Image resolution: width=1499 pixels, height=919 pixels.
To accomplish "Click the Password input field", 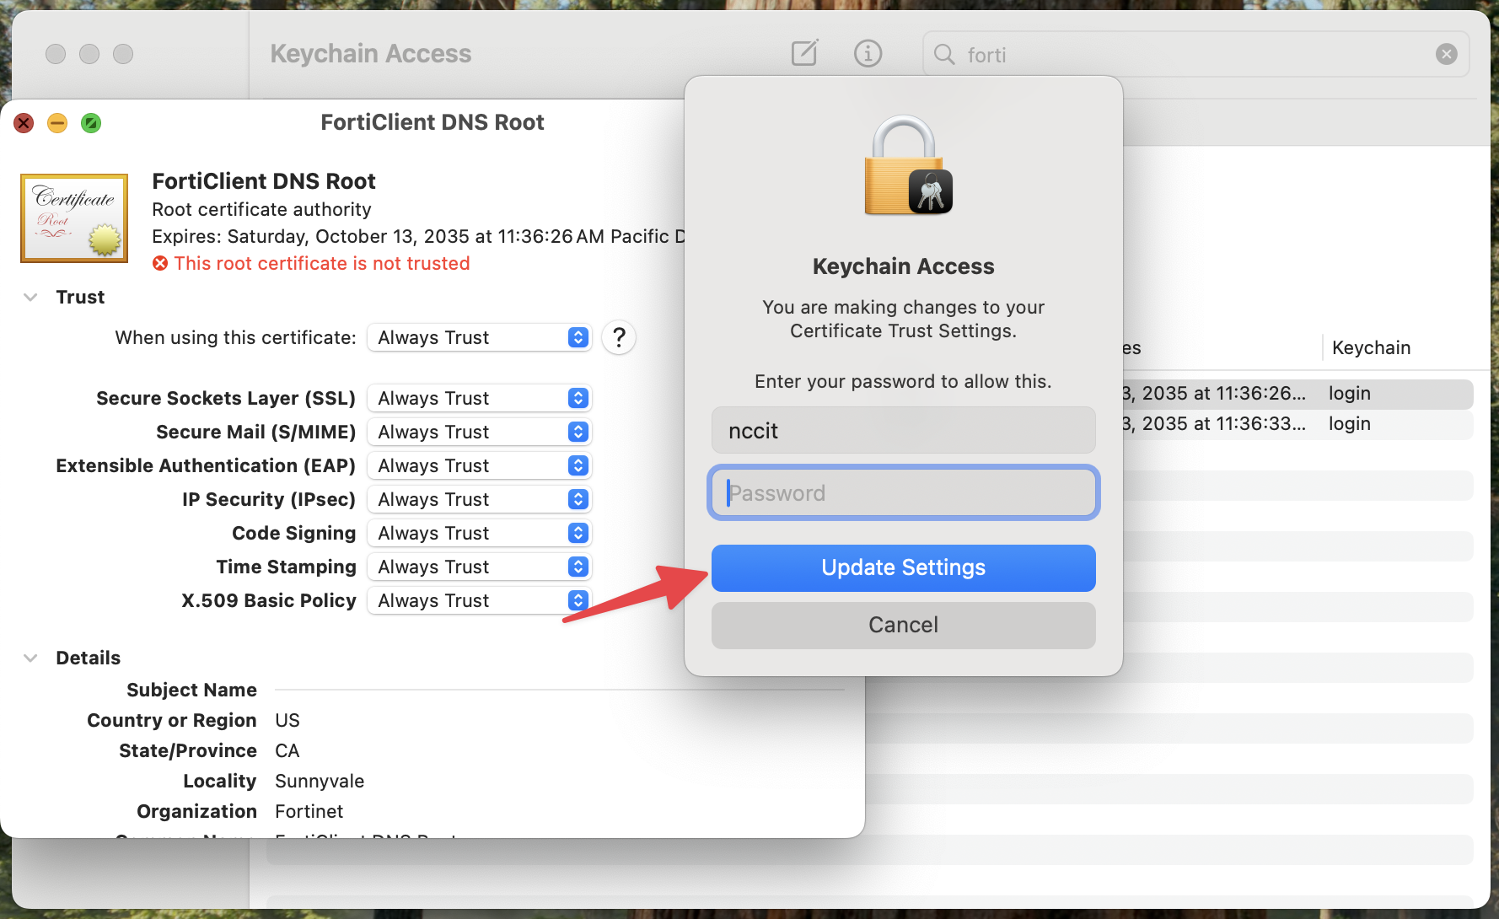I will [x=903, y=493].
